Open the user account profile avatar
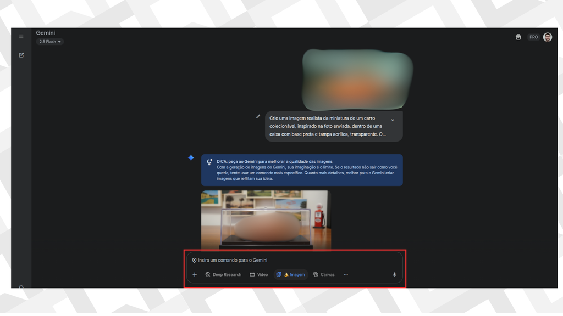 [548, 37]
